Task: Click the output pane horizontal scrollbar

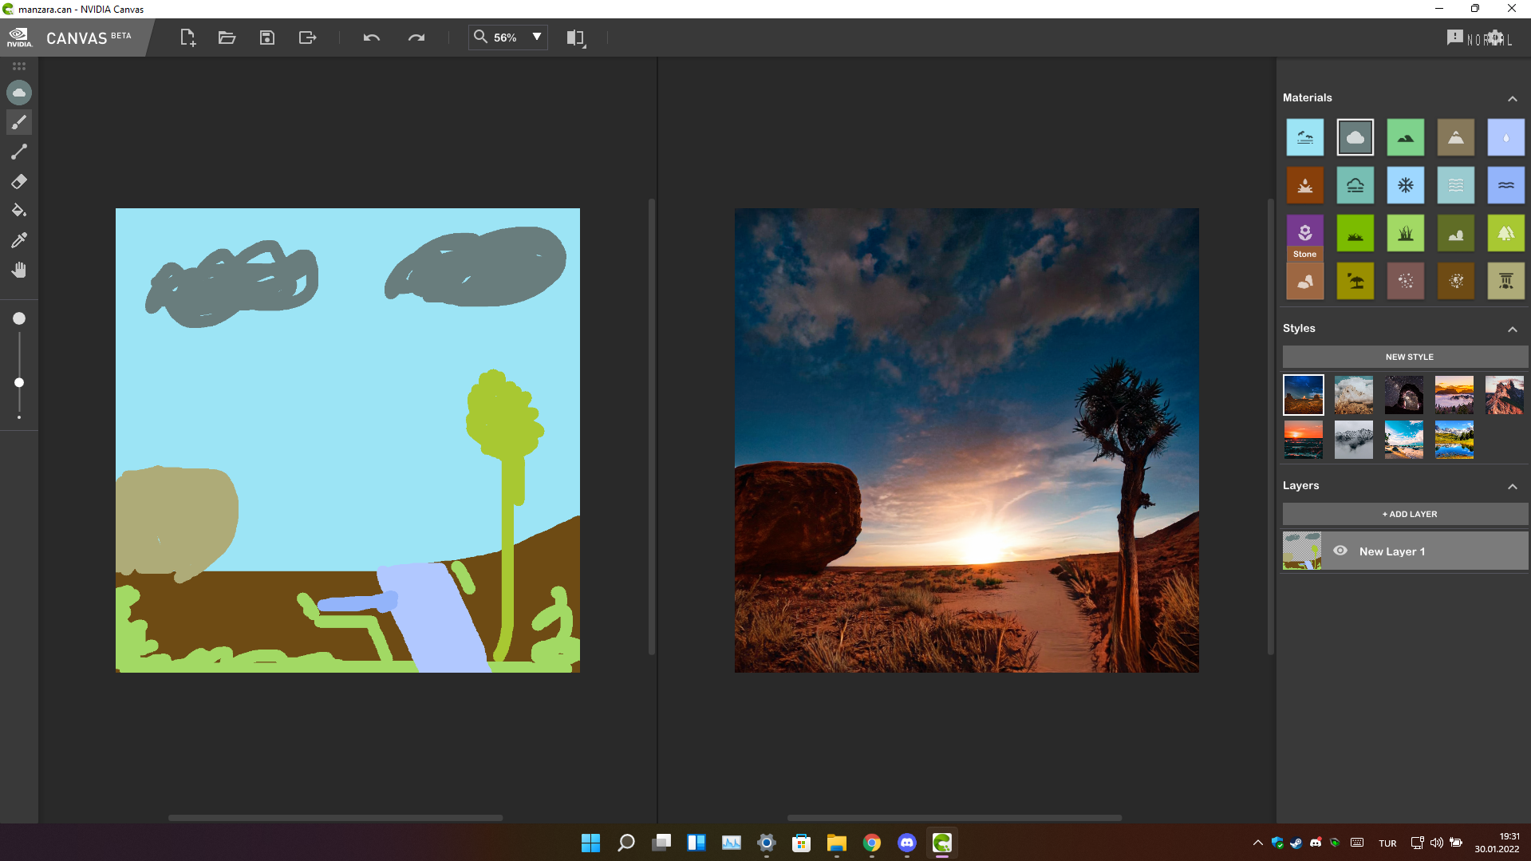Action: coord(955,818)
